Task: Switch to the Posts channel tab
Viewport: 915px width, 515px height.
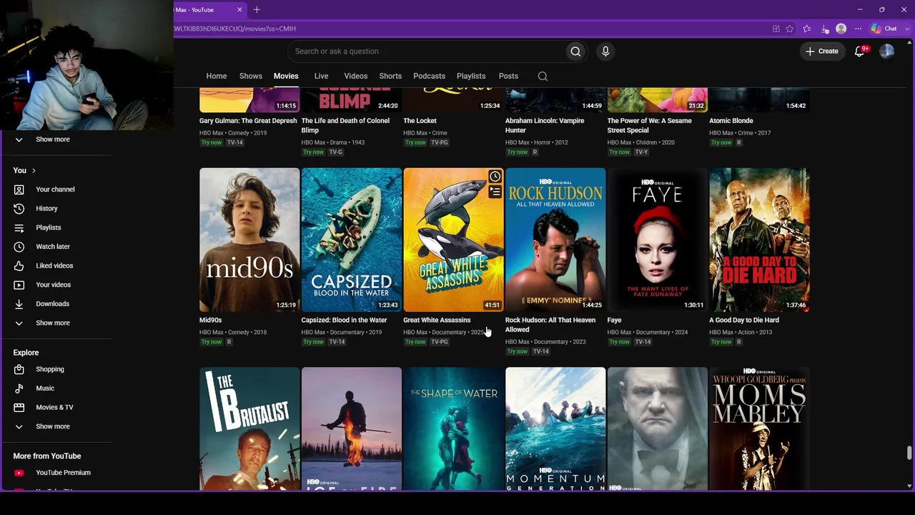Action: point(508,76)
